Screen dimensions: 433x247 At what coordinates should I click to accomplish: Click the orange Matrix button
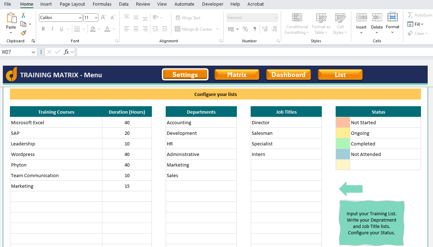(x=237, y=74)
